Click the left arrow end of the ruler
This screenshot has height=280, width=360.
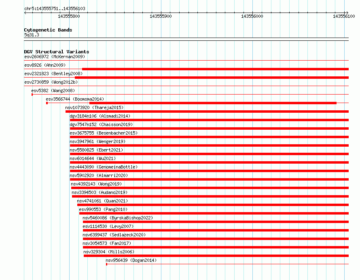pyautogui.click(x=25, y=13)
